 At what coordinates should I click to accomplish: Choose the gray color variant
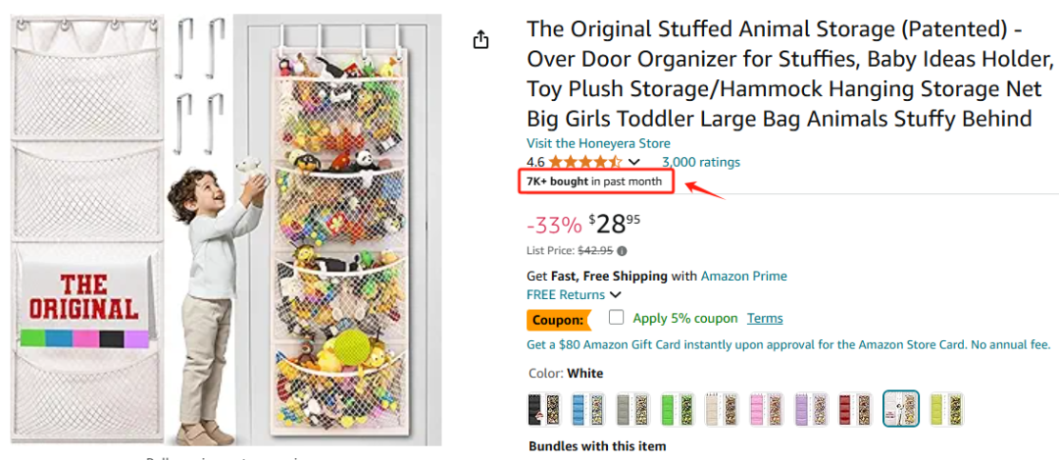(632, 409)
